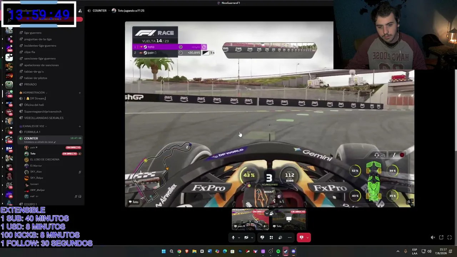
Task: Open the Windows Start menu
Action: (164, 251)
